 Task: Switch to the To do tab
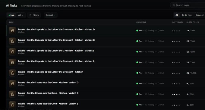[x=187, y=15]
